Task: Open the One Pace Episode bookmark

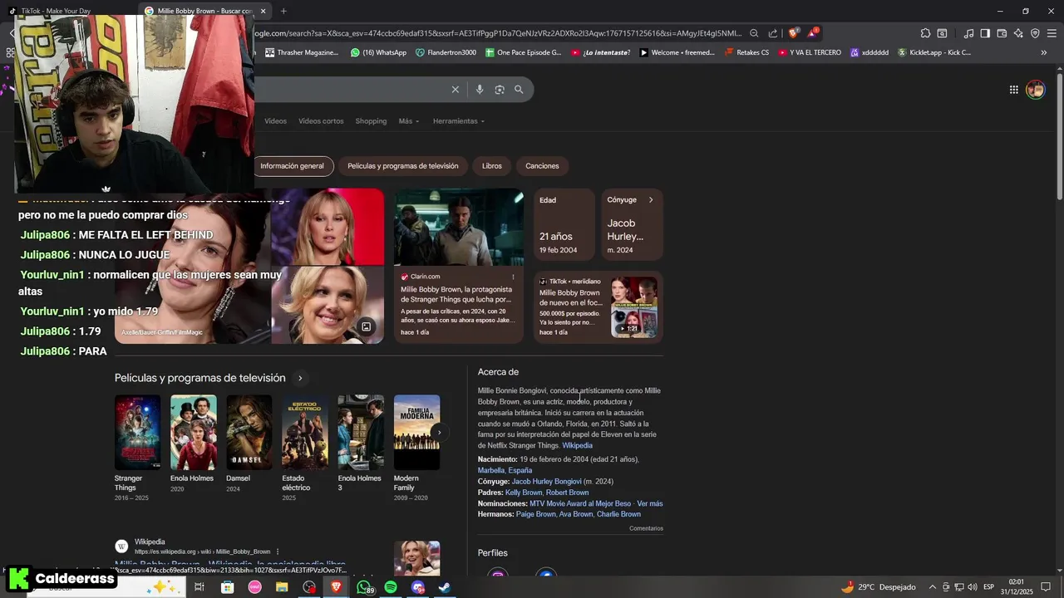Action: point(522,52)
